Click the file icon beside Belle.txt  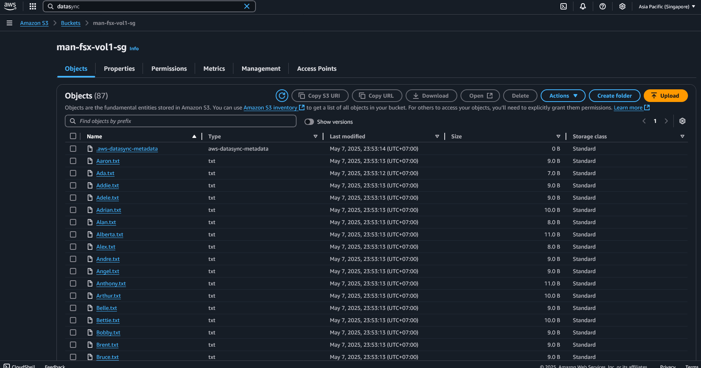coord(90,308)
